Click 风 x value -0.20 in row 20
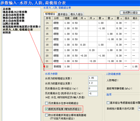This screenshot has width=140, height=121. click(x=84, y=56)
